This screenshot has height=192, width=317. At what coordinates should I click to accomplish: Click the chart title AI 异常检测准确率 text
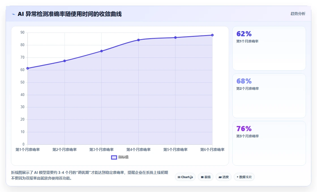[70, 14]
